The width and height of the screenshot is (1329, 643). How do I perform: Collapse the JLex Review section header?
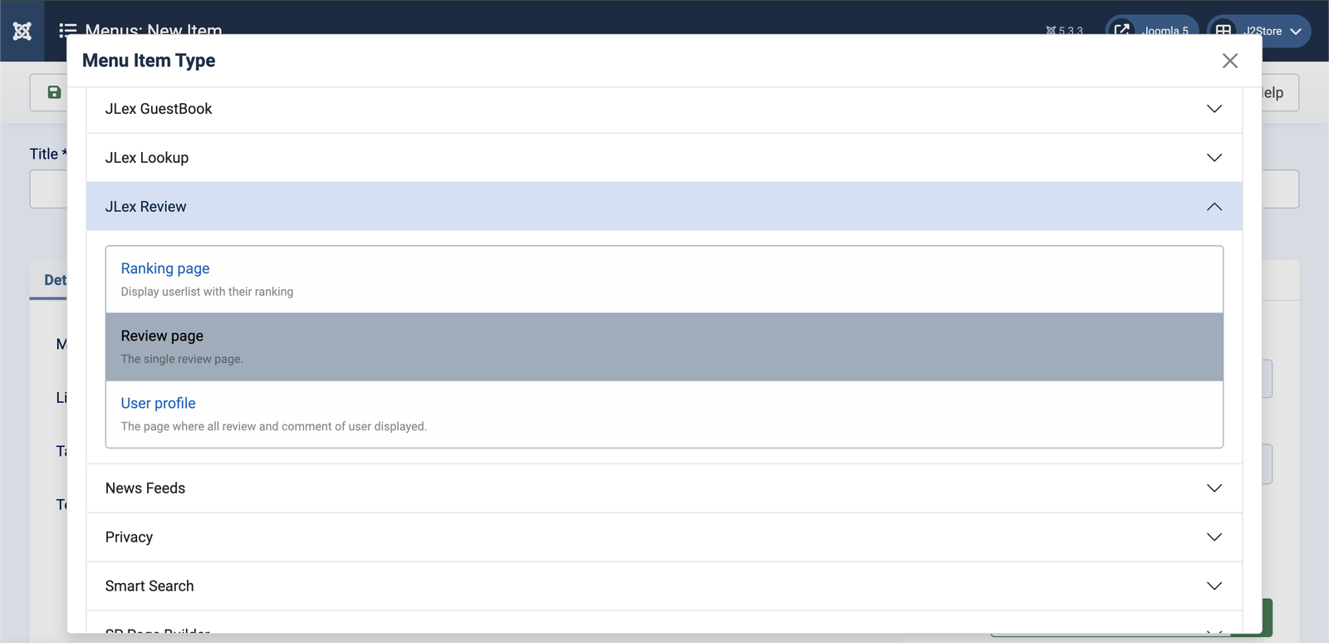[x=664, y=207]
